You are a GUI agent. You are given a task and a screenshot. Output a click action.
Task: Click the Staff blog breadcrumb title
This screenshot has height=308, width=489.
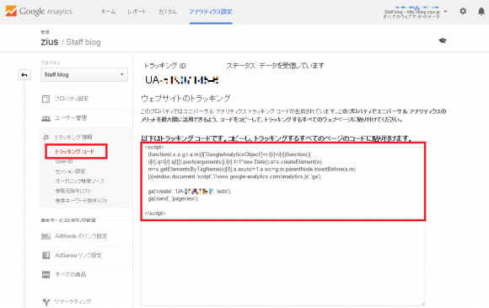point(83,42)
